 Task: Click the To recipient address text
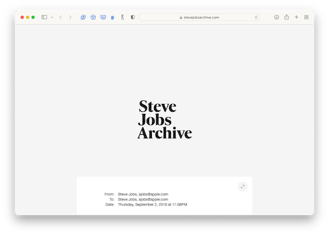[x=143, y=199]
